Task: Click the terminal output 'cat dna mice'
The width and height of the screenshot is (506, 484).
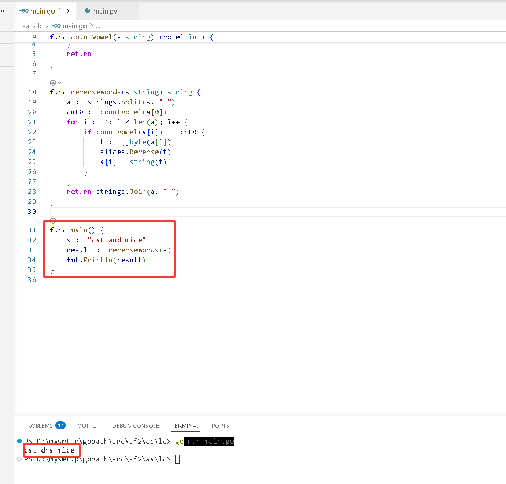Action: [49, 450]
